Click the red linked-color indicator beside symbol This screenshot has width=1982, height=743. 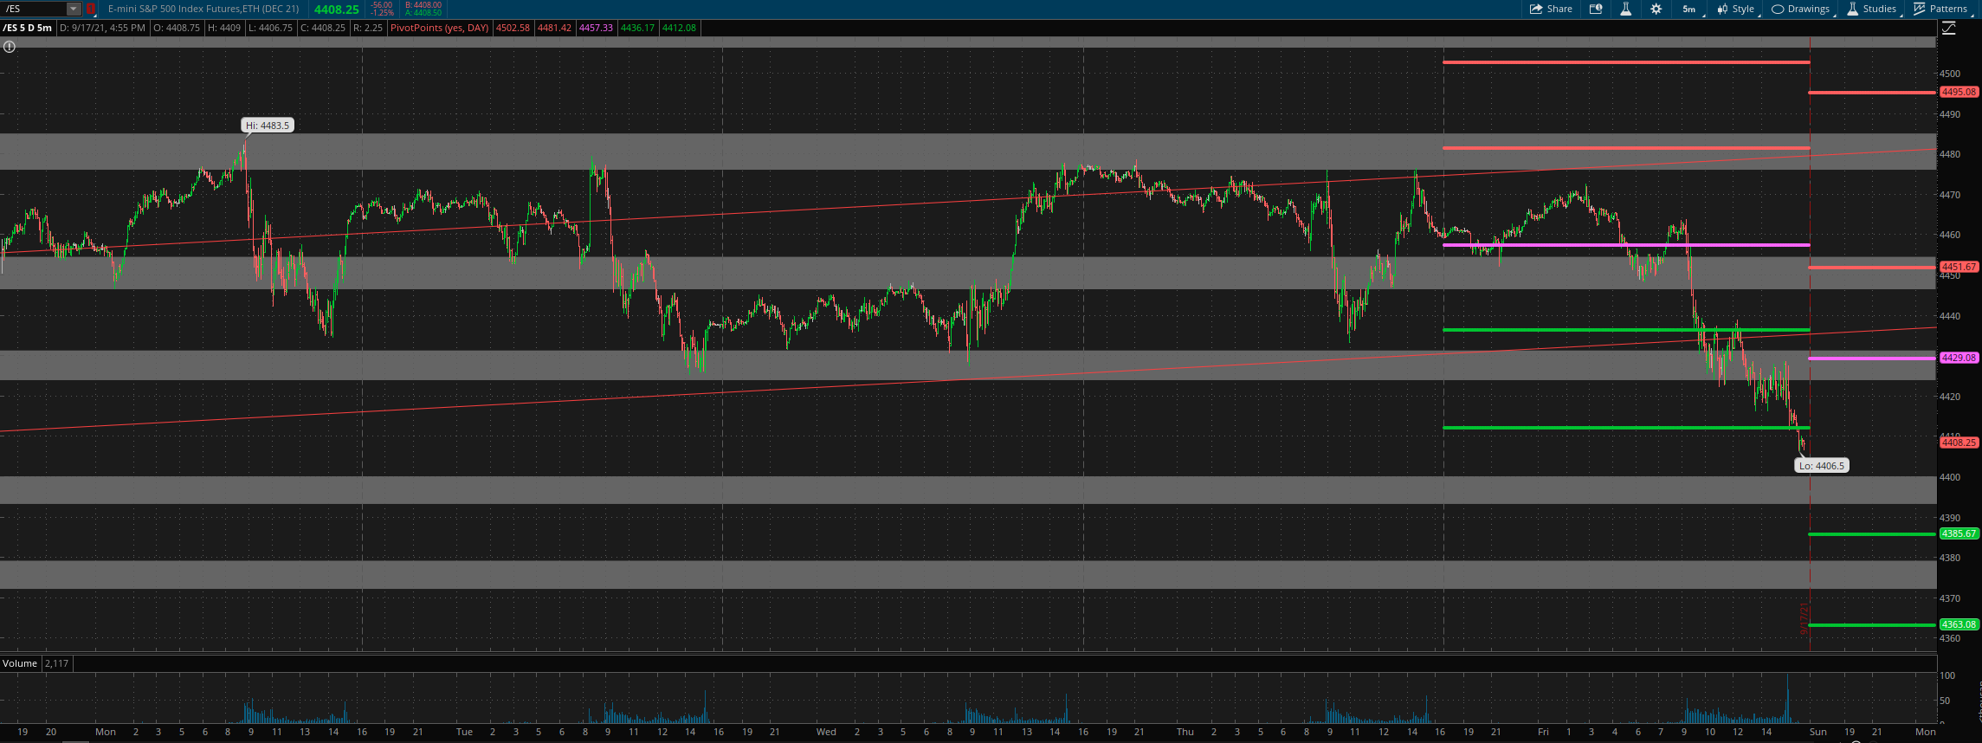click(x=90, y=9)
